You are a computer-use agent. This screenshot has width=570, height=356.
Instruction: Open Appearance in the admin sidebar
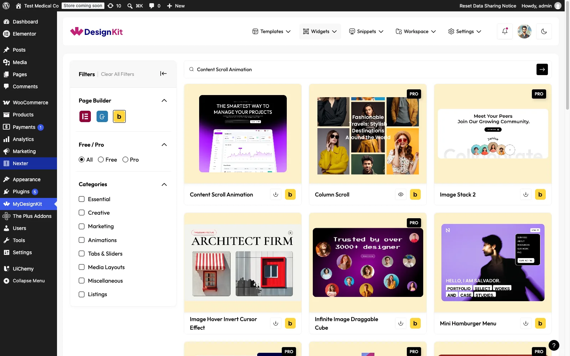point(28,179)
